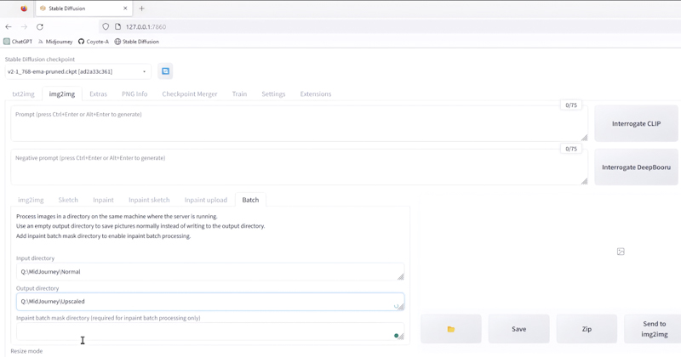Click inside the Negative prompt text box
This screenshot has height=357, width=681.
pos(299,167)
